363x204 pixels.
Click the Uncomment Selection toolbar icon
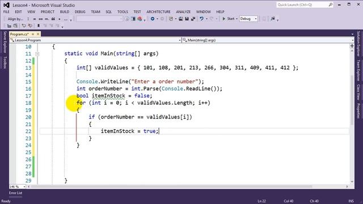30,25
